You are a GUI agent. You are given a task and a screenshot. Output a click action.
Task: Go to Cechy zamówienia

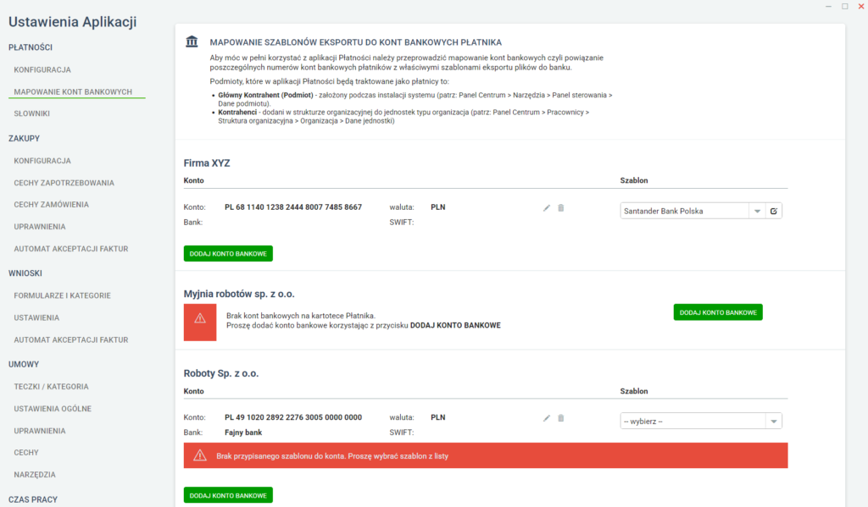[x=52, y=205]
